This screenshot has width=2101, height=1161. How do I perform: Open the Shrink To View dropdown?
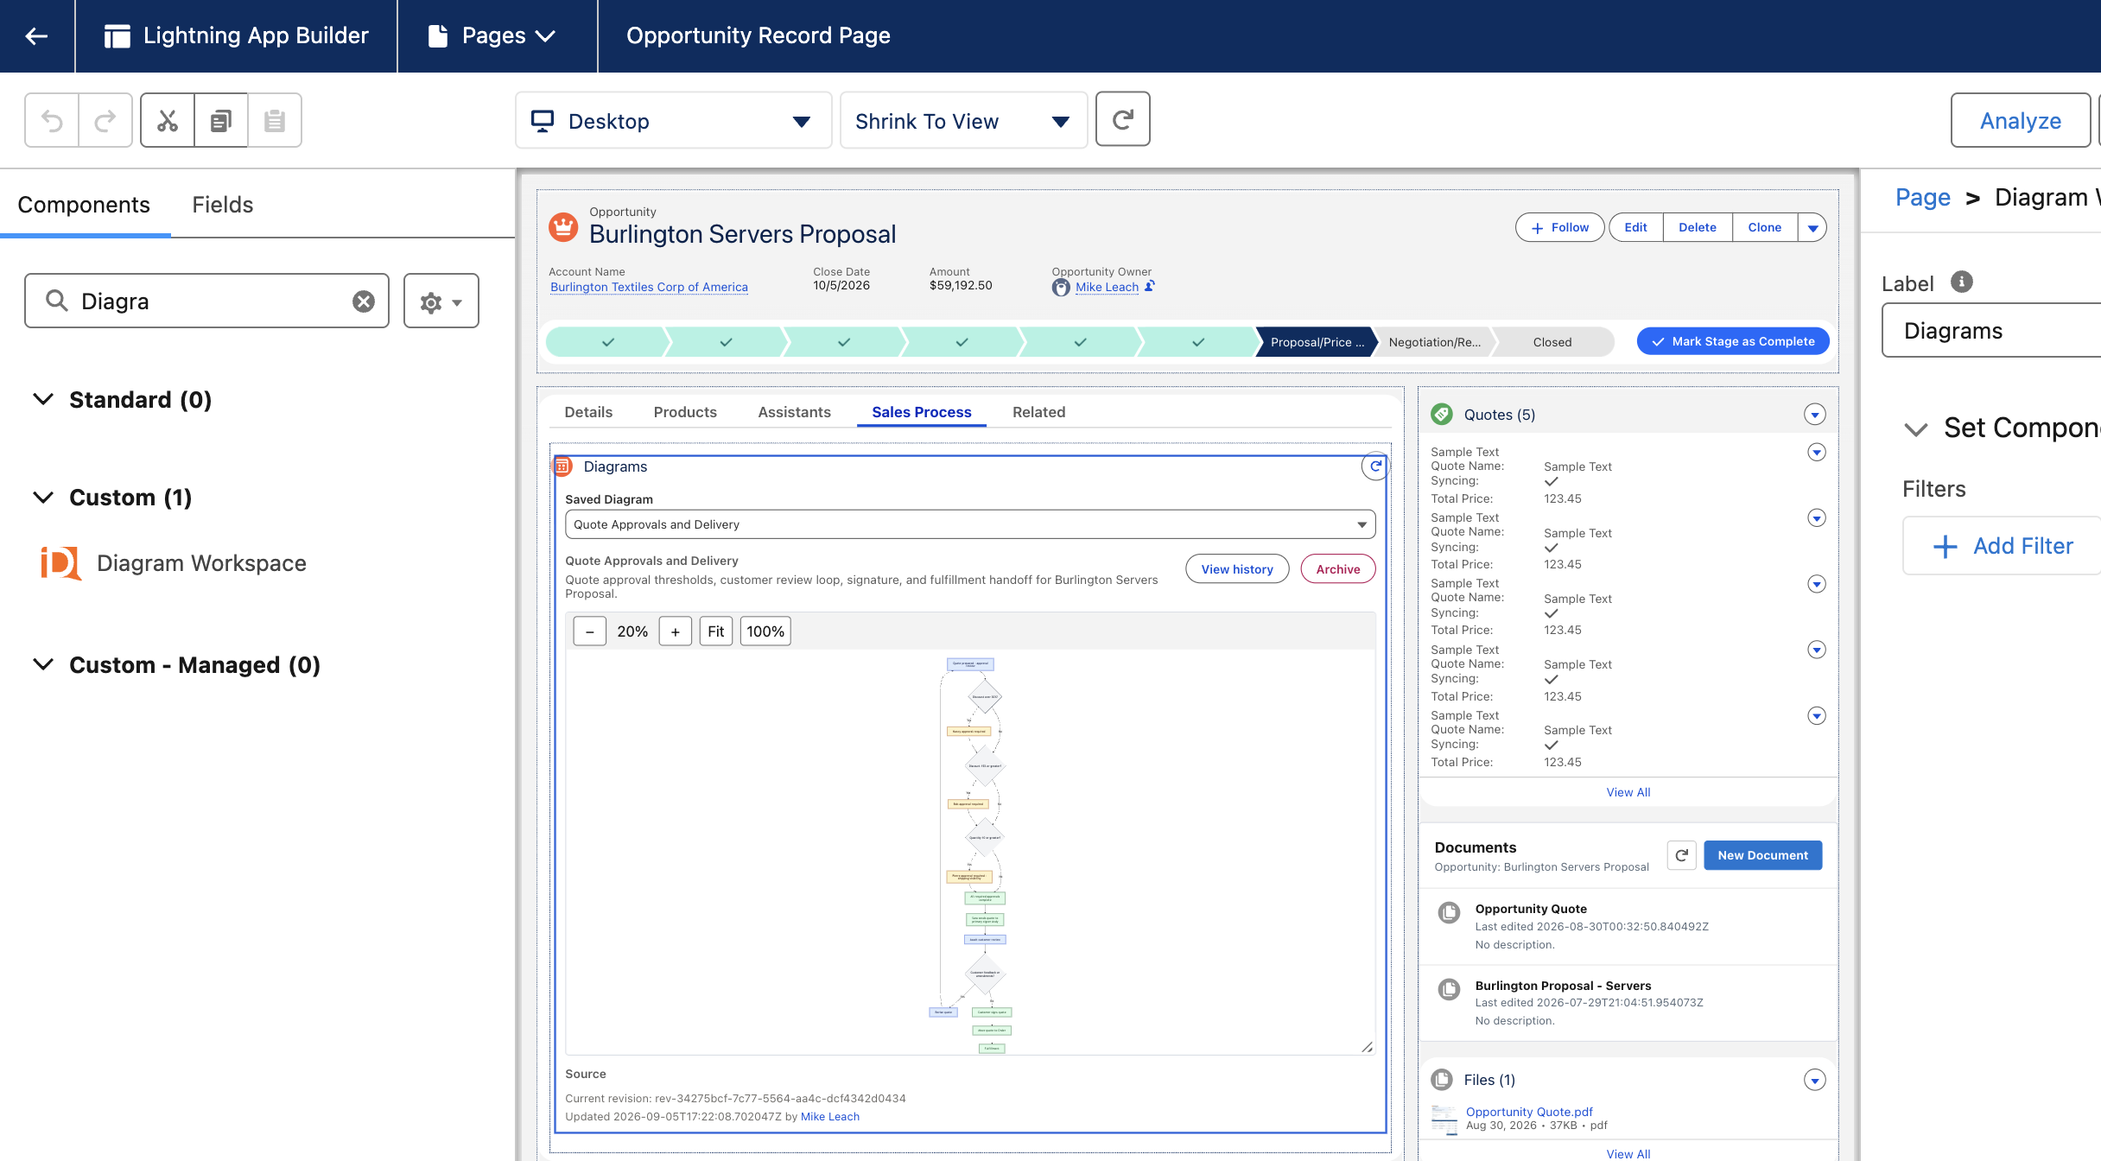(x=963, y=121)
